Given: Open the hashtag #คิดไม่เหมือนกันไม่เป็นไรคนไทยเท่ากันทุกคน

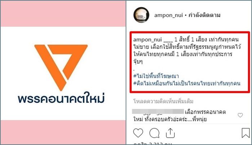Looking at the screenshot, I should pos(187,83).
